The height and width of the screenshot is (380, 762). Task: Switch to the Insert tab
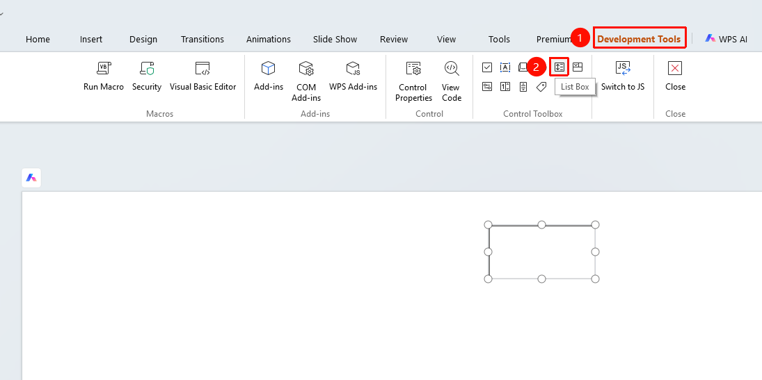coord(91,40)
